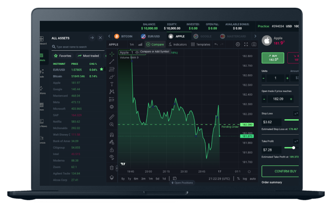Enable the magnet snap mode
Image resolution: width=334 pixels, height=203 pixels.
(x=112, y=135)
